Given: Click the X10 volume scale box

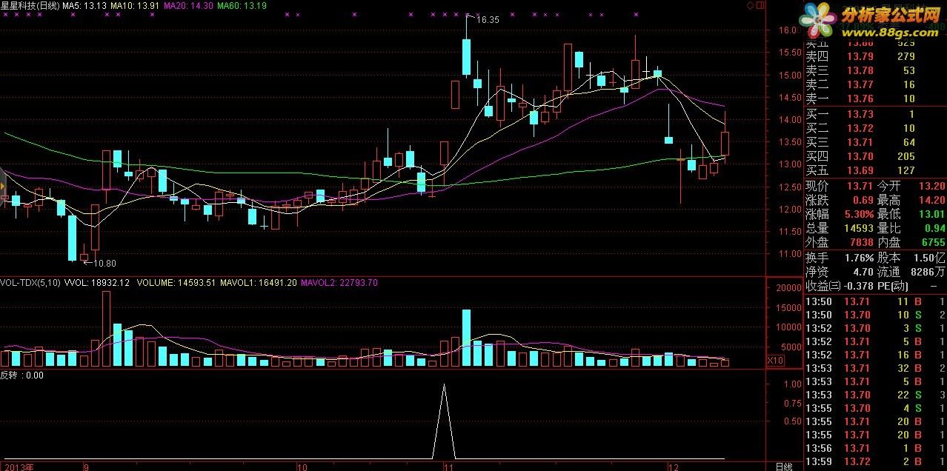Looking at the screenshot, I should point(775,360).
